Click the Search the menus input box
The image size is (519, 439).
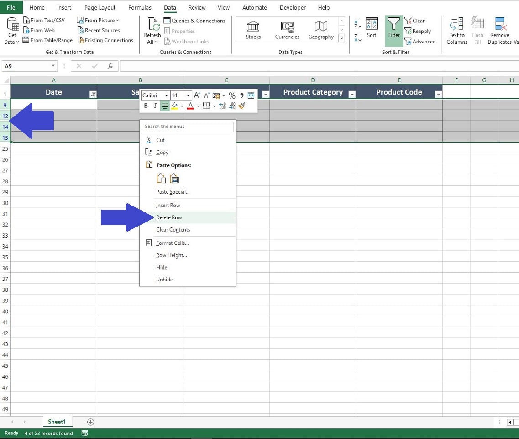point(187,127)
